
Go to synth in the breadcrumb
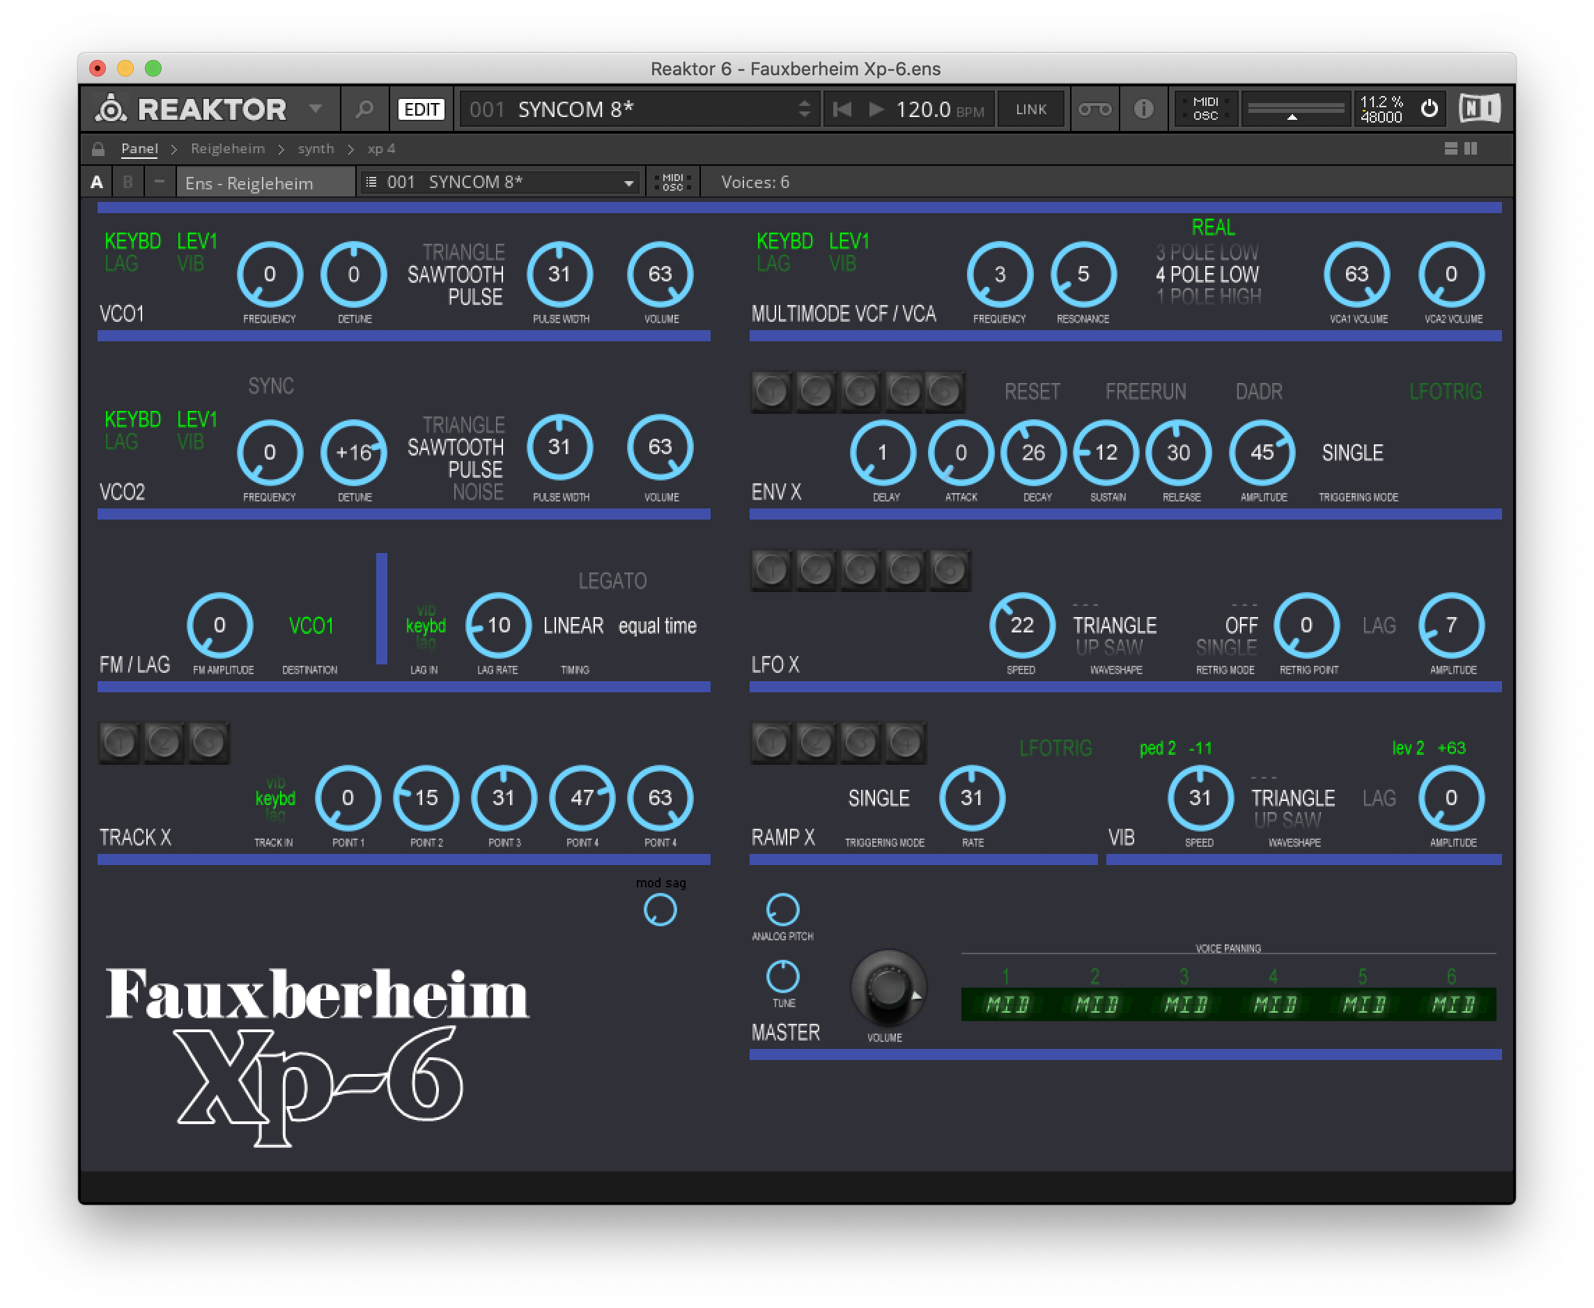pyautogui.click(x=316, y=148)
